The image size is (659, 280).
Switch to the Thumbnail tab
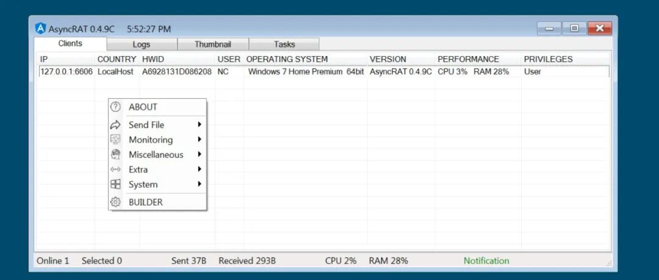tap(213, 44)
